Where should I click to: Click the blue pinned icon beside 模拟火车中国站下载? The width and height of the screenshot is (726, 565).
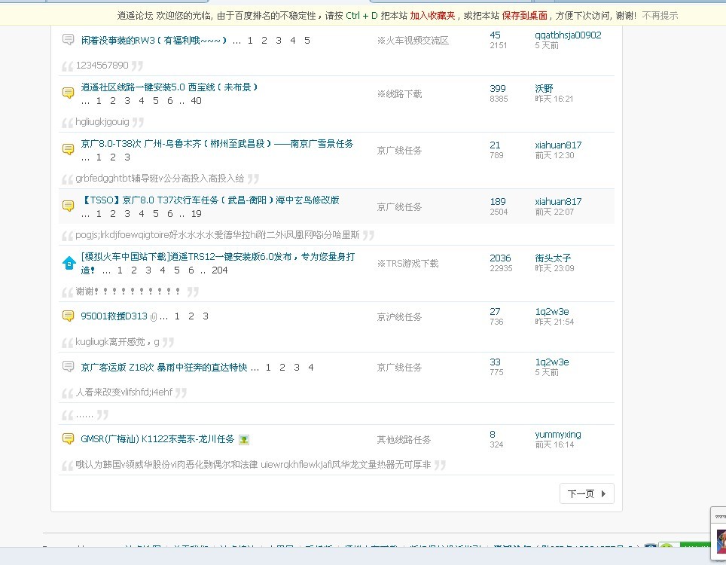(x=69, y=263)
